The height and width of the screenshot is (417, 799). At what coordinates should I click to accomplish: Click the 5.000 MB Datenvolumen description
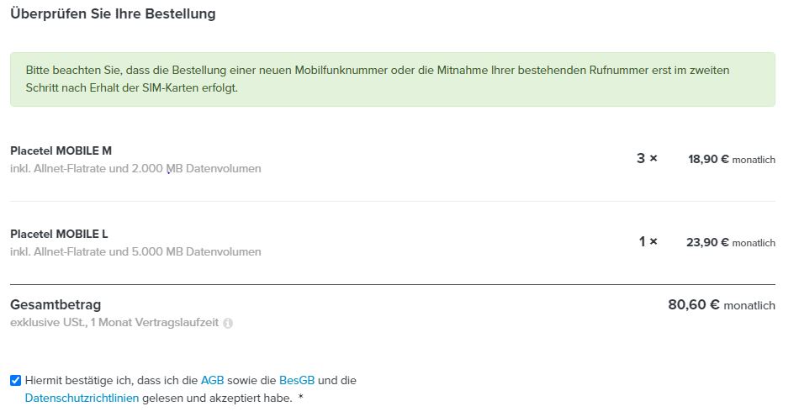click(x=135, y=252)
